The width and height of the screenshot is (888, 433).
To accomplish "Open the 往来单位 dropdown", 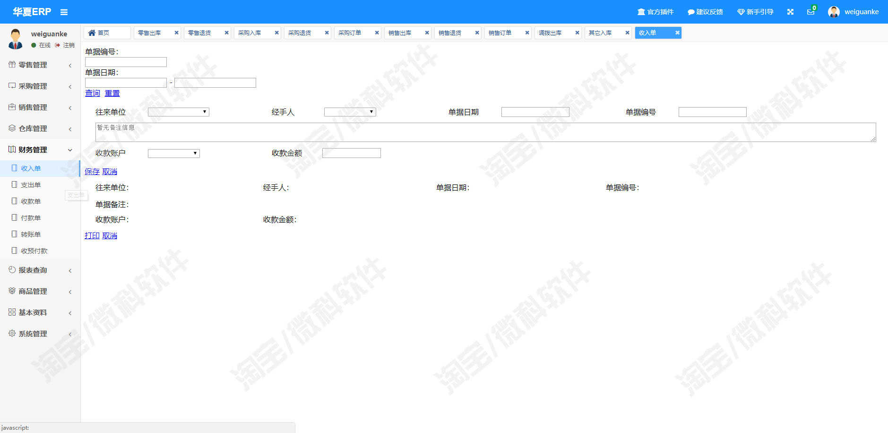I will tap(179, 112).
